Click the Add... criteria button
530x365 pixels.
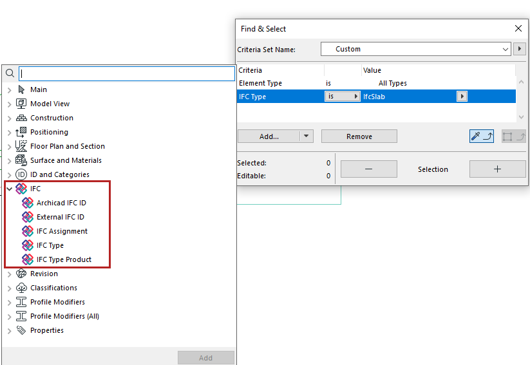(x=269, y=136)
